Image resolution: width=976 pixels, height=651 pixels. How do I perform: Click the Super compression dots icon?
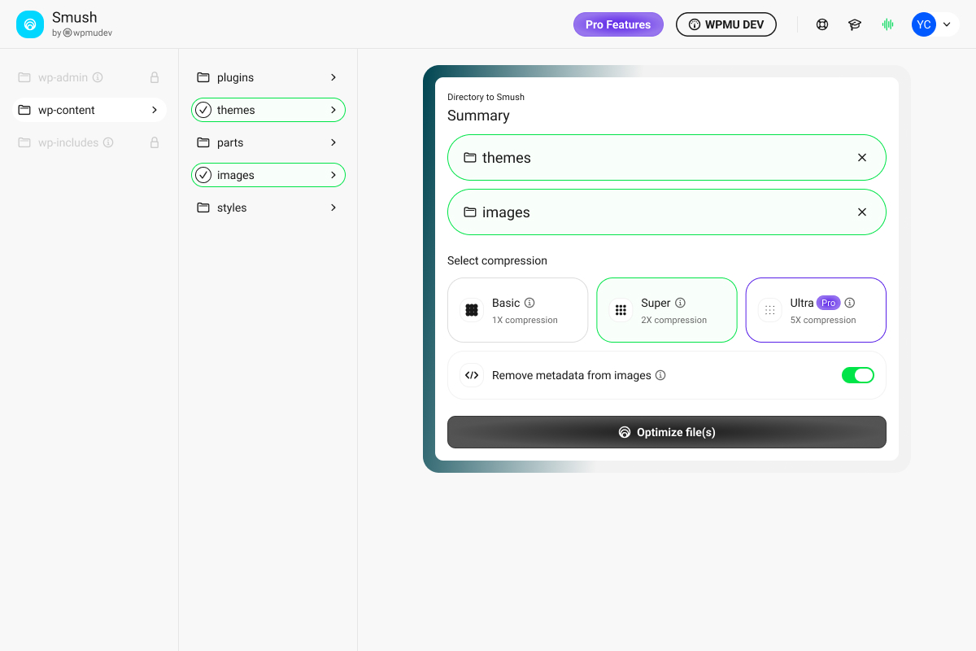click(x=621, y=310)
